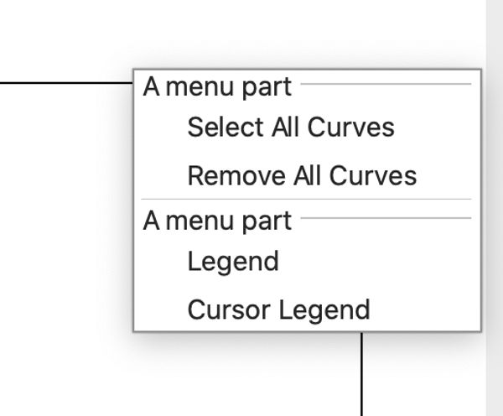Toggle the Cursor Legend menu option
The width and height of the screenshot is (503, 416).
tap(277, 309)
